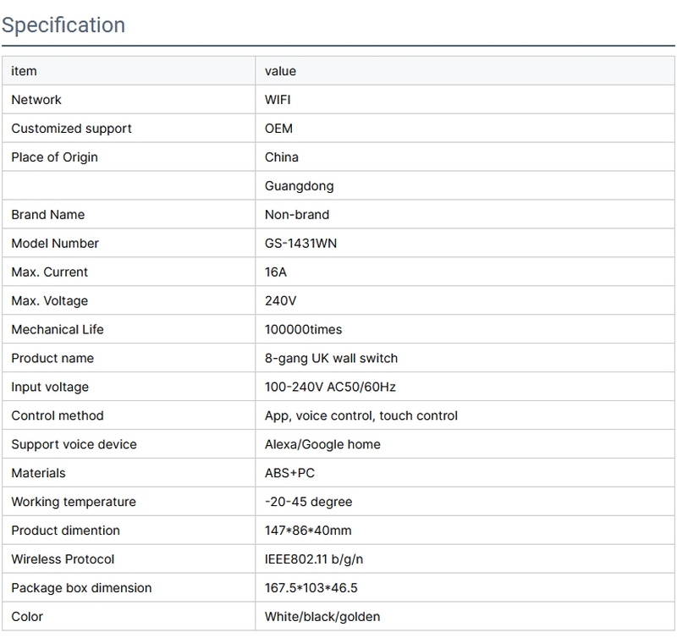Click the 100-240V AC50/60Hz input voltage value
The width and height of the screenshot is (677, 638).
[x=330, y=388]
